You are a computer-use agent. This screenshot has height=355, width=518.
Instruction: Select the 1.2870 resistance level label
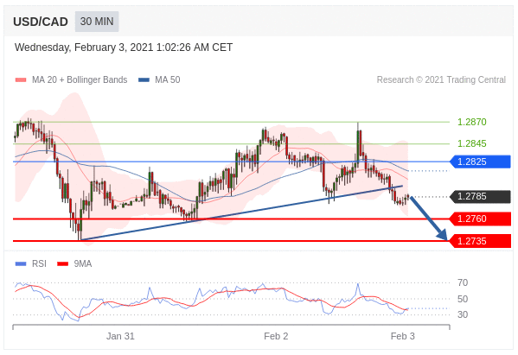472,122
